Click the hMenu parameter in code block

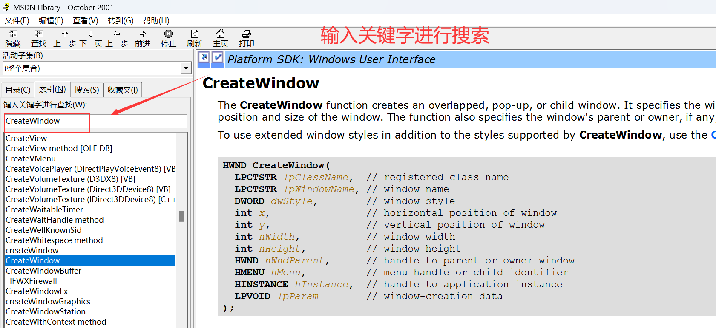(x=285, y=272)
